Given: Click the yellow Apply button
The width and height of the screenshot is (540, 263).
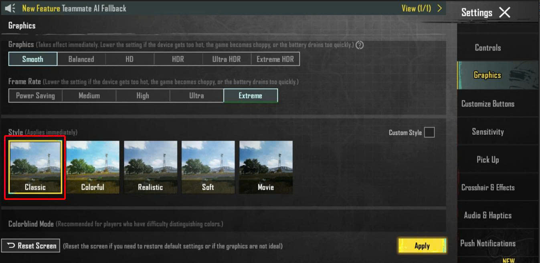Looking at the screenshot, I should pyautogui.click(x=422, y=246).
